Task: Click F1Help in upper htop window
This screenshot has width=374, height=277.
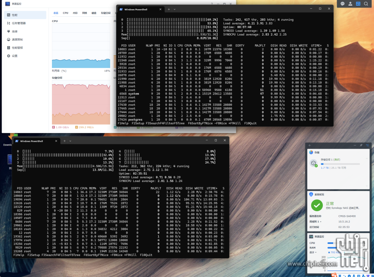Action: point(123,123)
